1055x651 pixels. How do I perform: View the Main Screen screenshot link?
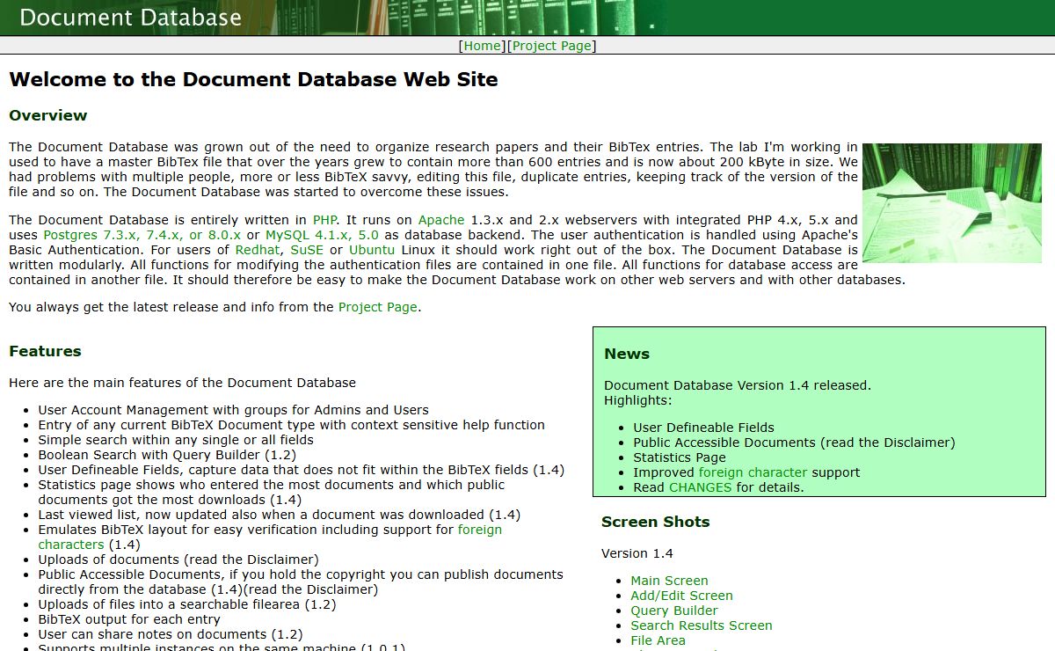669,581
